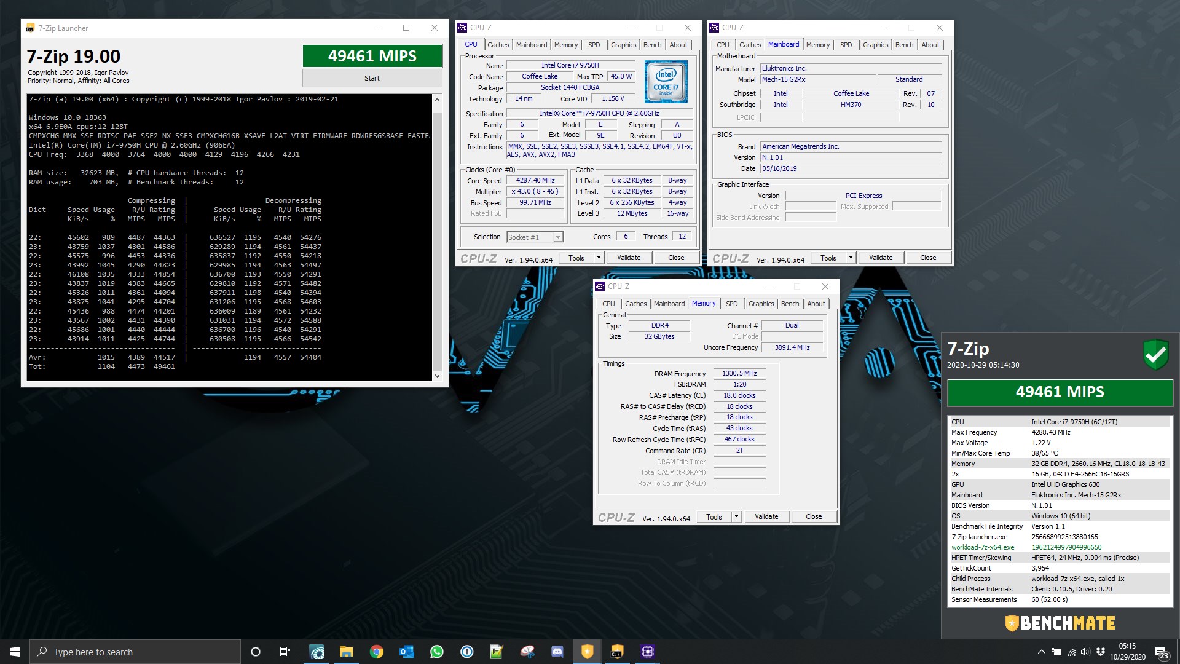
Task: Click the BIOS date 05/16/2019 field
Action: click(x=851, y=168)
